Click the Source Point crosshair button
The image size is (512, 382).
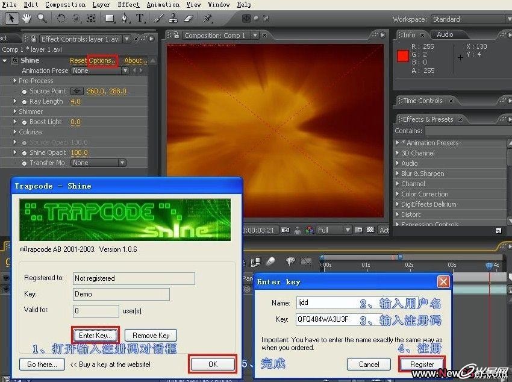76,91
